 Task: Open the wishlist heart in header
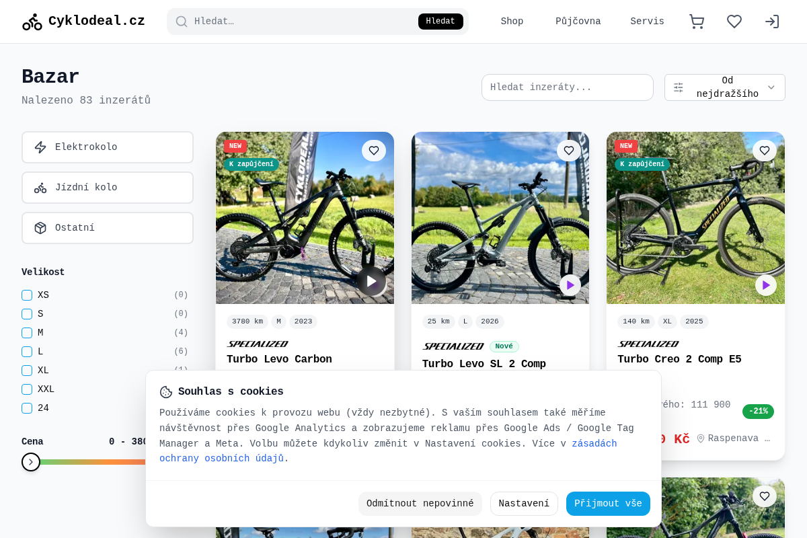tap(734, 22)
